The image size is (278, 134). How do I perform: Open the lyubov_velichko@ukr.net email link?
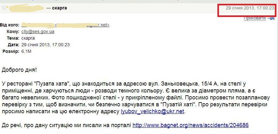pyautogui.click(x=153, y=111)
